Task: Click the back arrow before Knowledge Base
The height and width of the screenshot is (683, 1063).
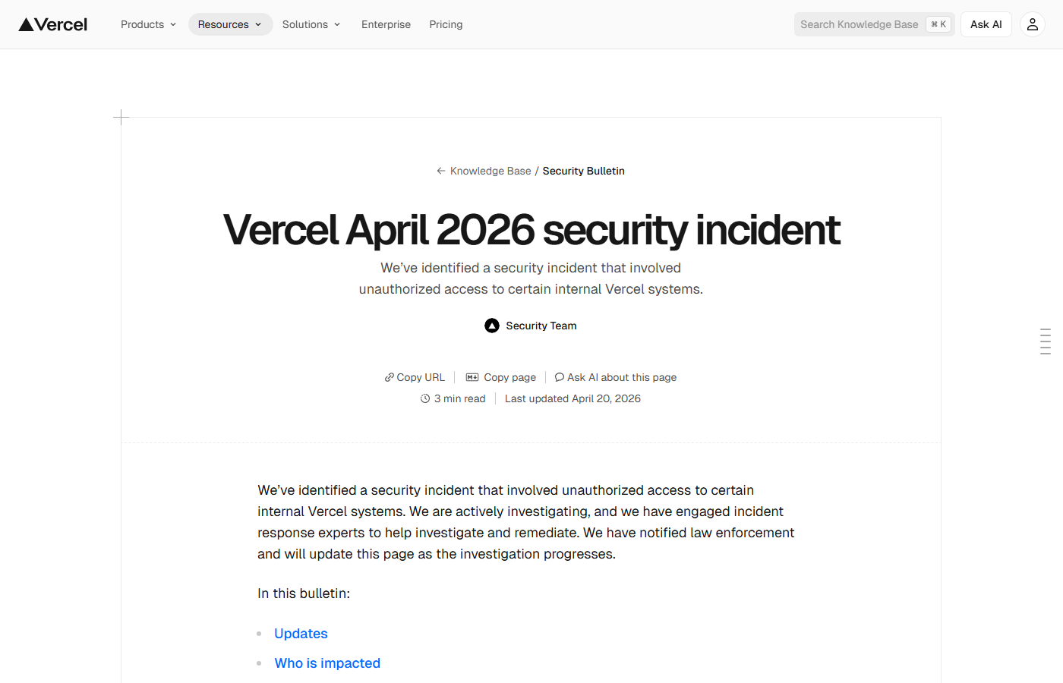Action: click(x=441, y=170)
